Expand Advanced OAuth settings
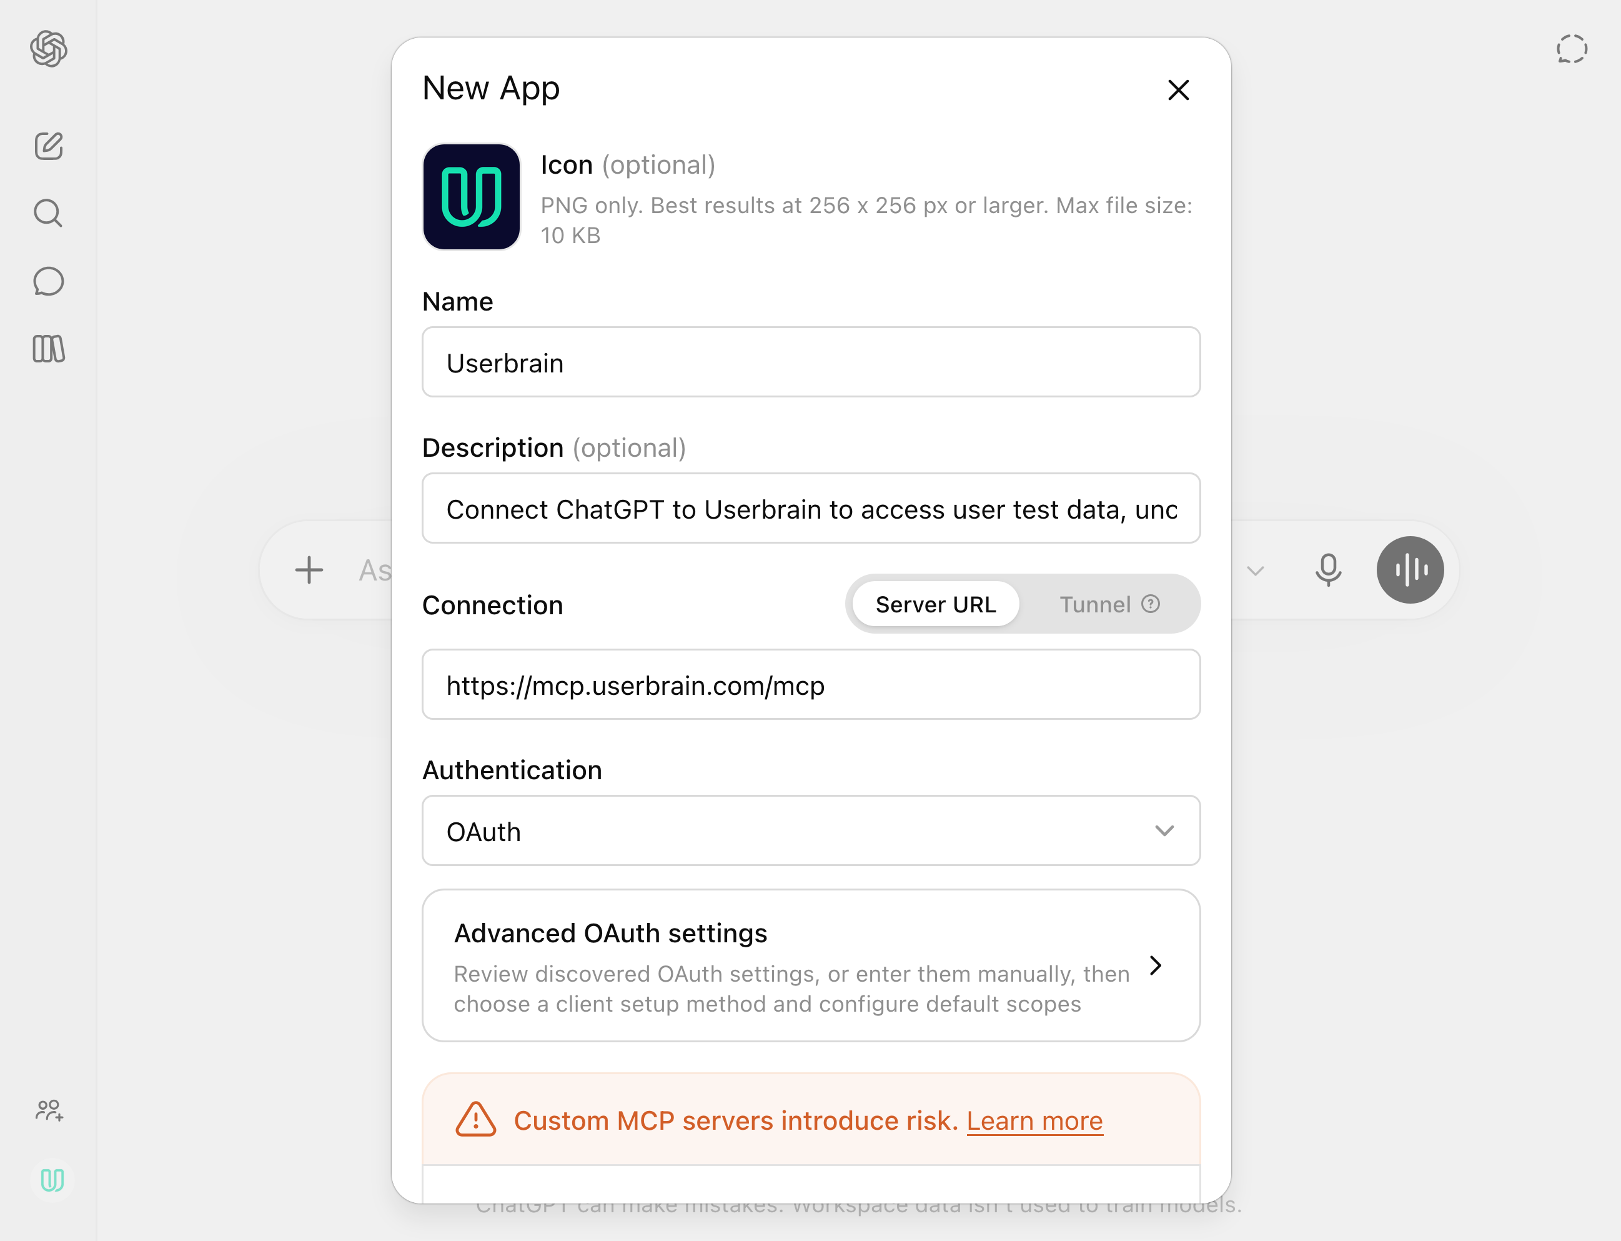This screenshot has width=1621, height=1241. tap(811, 965)
